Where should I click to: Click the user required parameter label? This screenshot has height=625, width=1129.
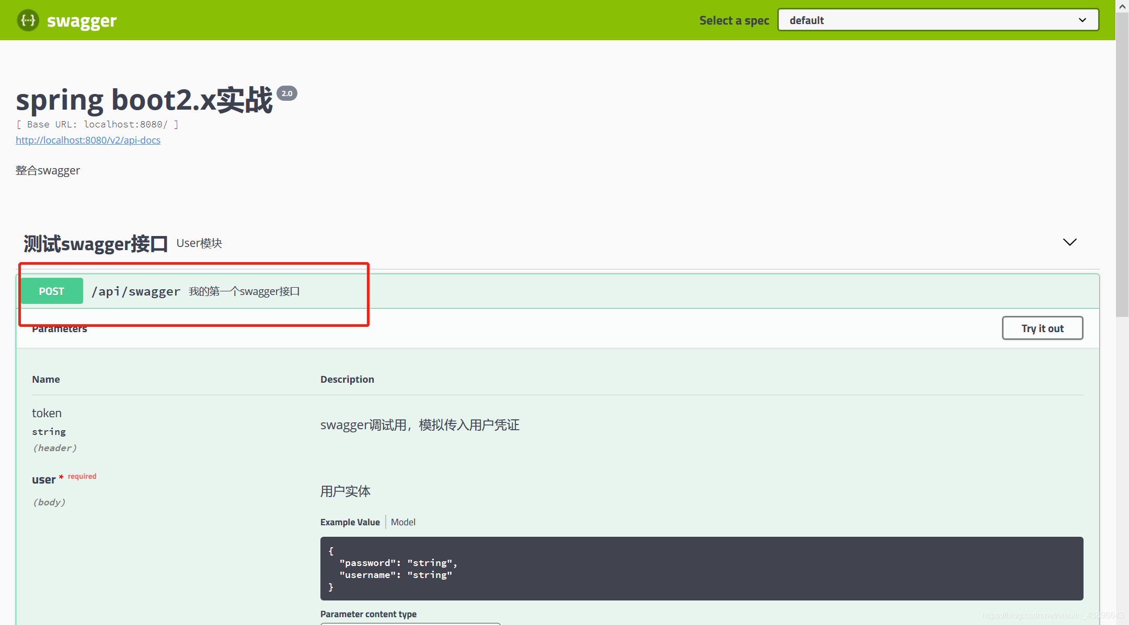pyautogui.click(x=44, y=479)
